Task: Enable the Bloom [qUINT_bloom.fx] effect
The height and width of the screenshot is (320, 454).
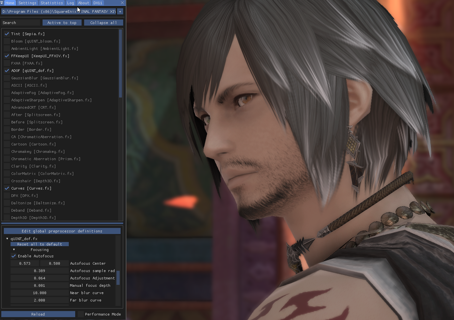Action: coord(7,41)
